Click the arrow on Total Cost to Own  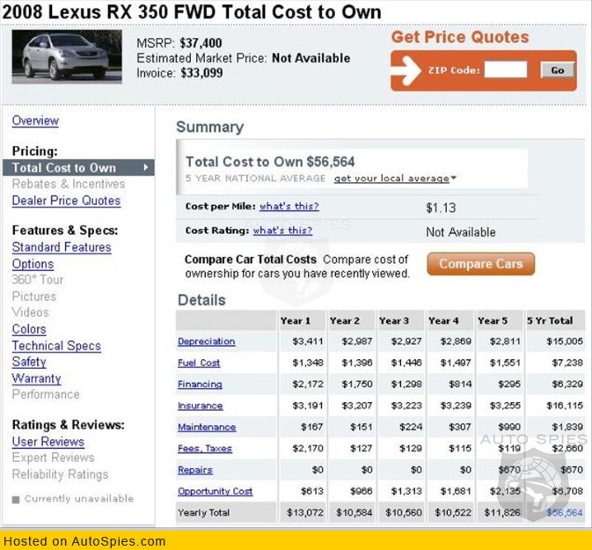coord(146,167)
